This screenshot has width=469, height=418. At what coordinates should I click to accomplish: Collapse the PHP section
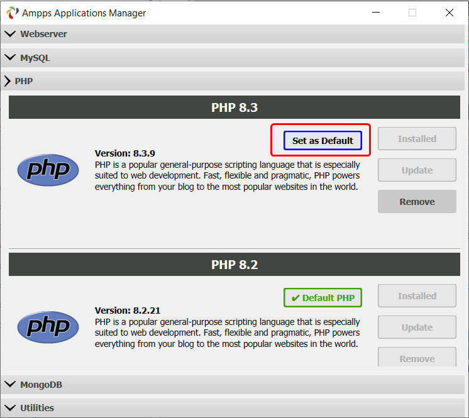coord(233,81)
